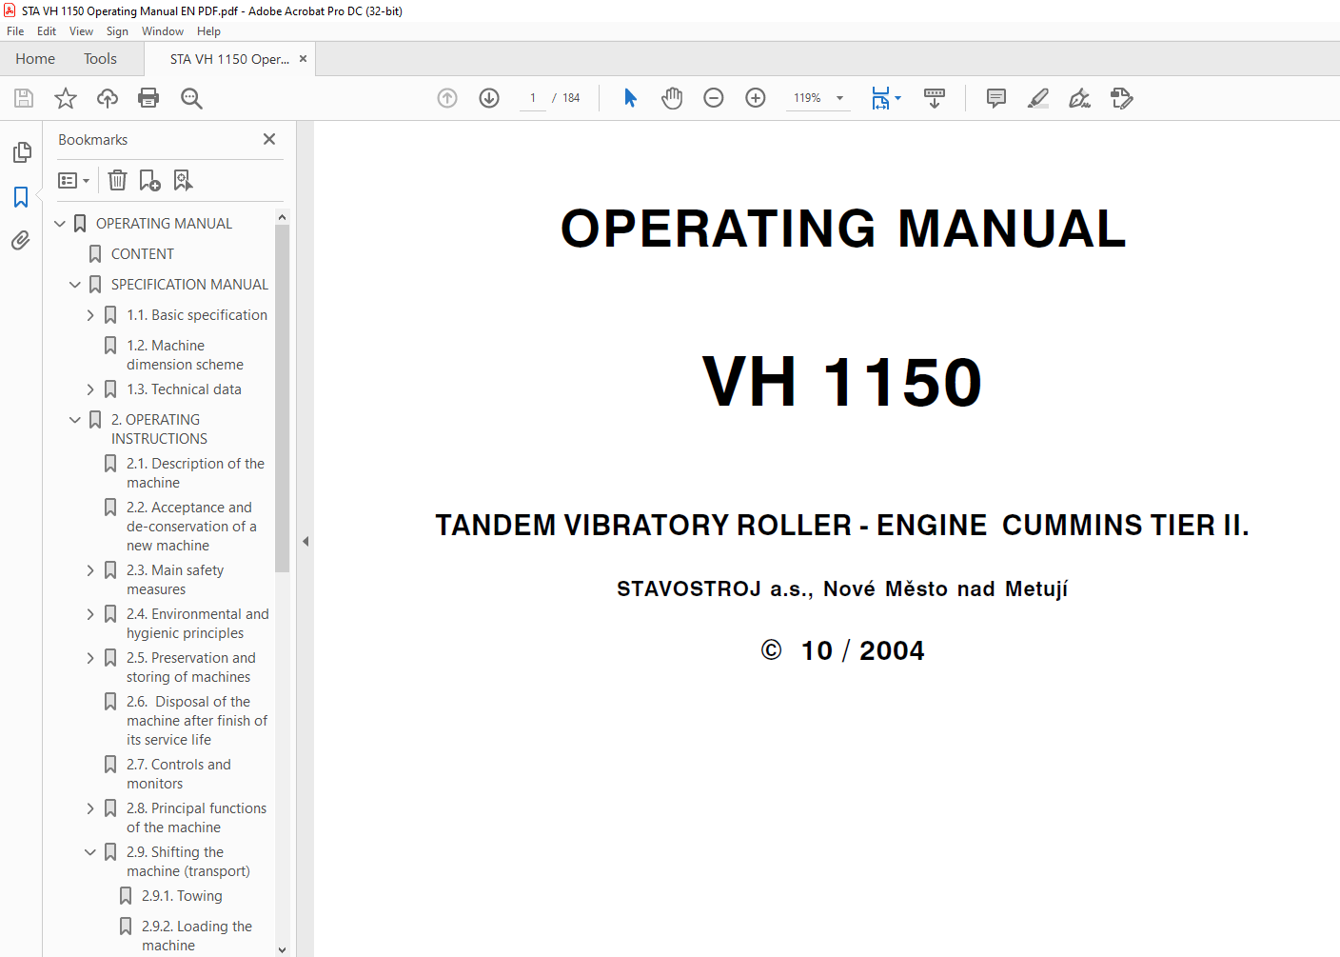Open 2.1. Description of the machine

[196, 473]
